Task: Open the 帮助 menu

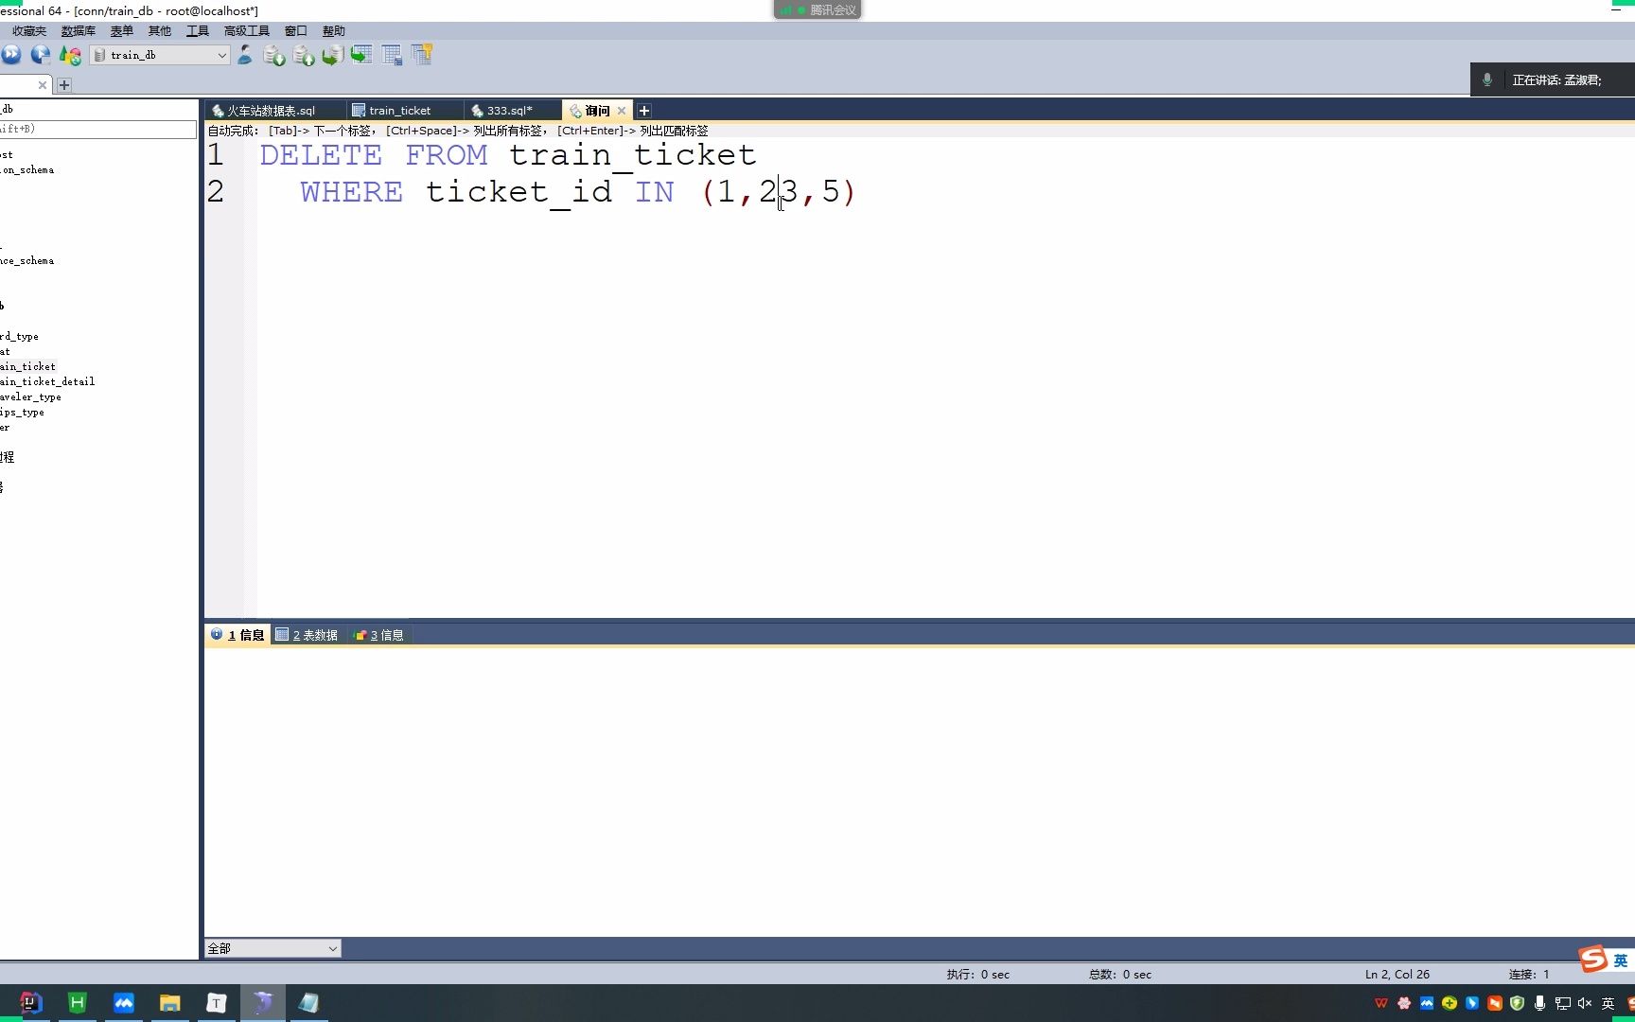Action: (333, 31)
